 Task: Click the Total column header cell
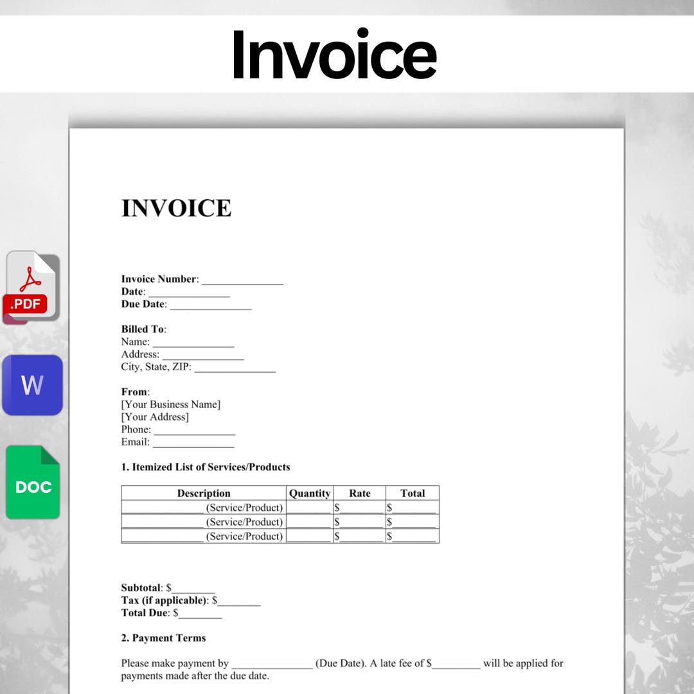tap(413, 494)
